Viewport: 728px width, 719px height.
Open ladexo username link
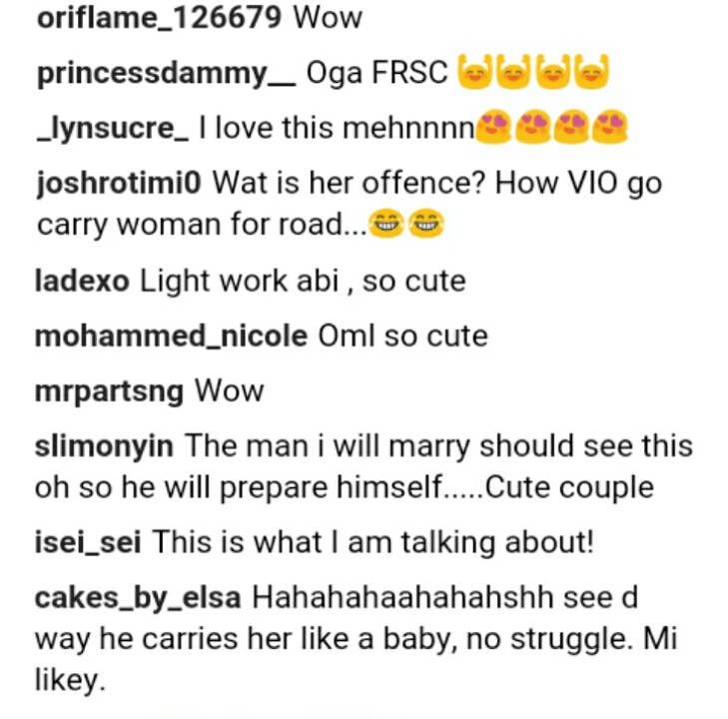[82, 281]
